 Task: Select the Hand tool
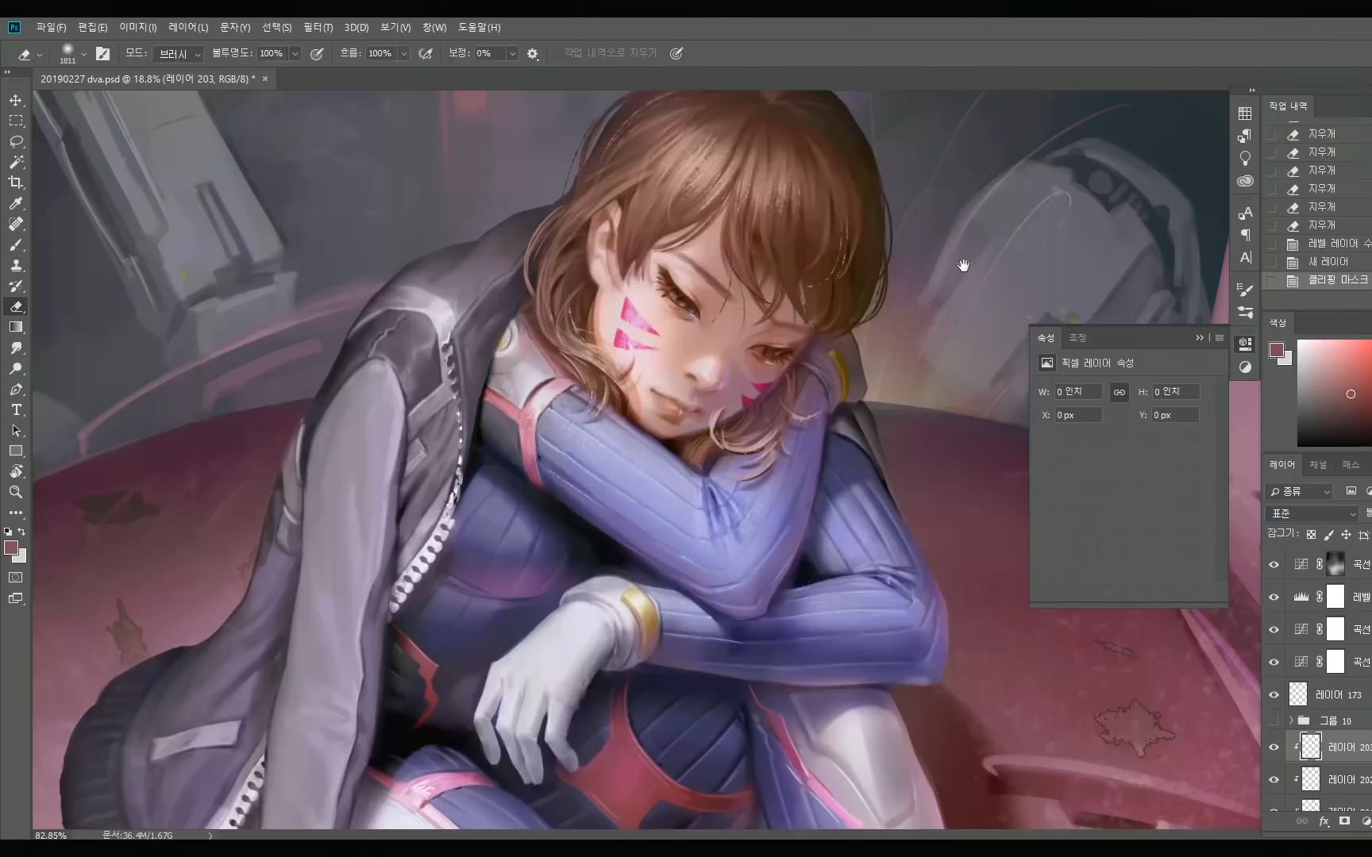click(x=16, y=472)
